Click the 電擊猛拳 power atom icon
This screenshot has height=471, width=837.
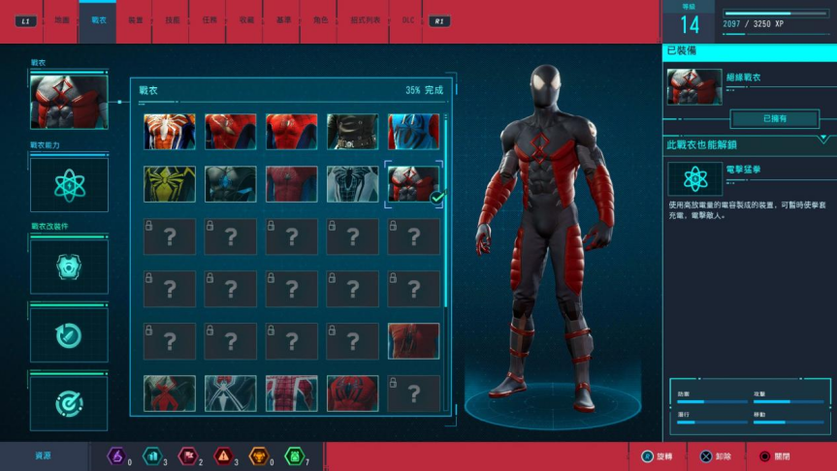coord(695,178)
